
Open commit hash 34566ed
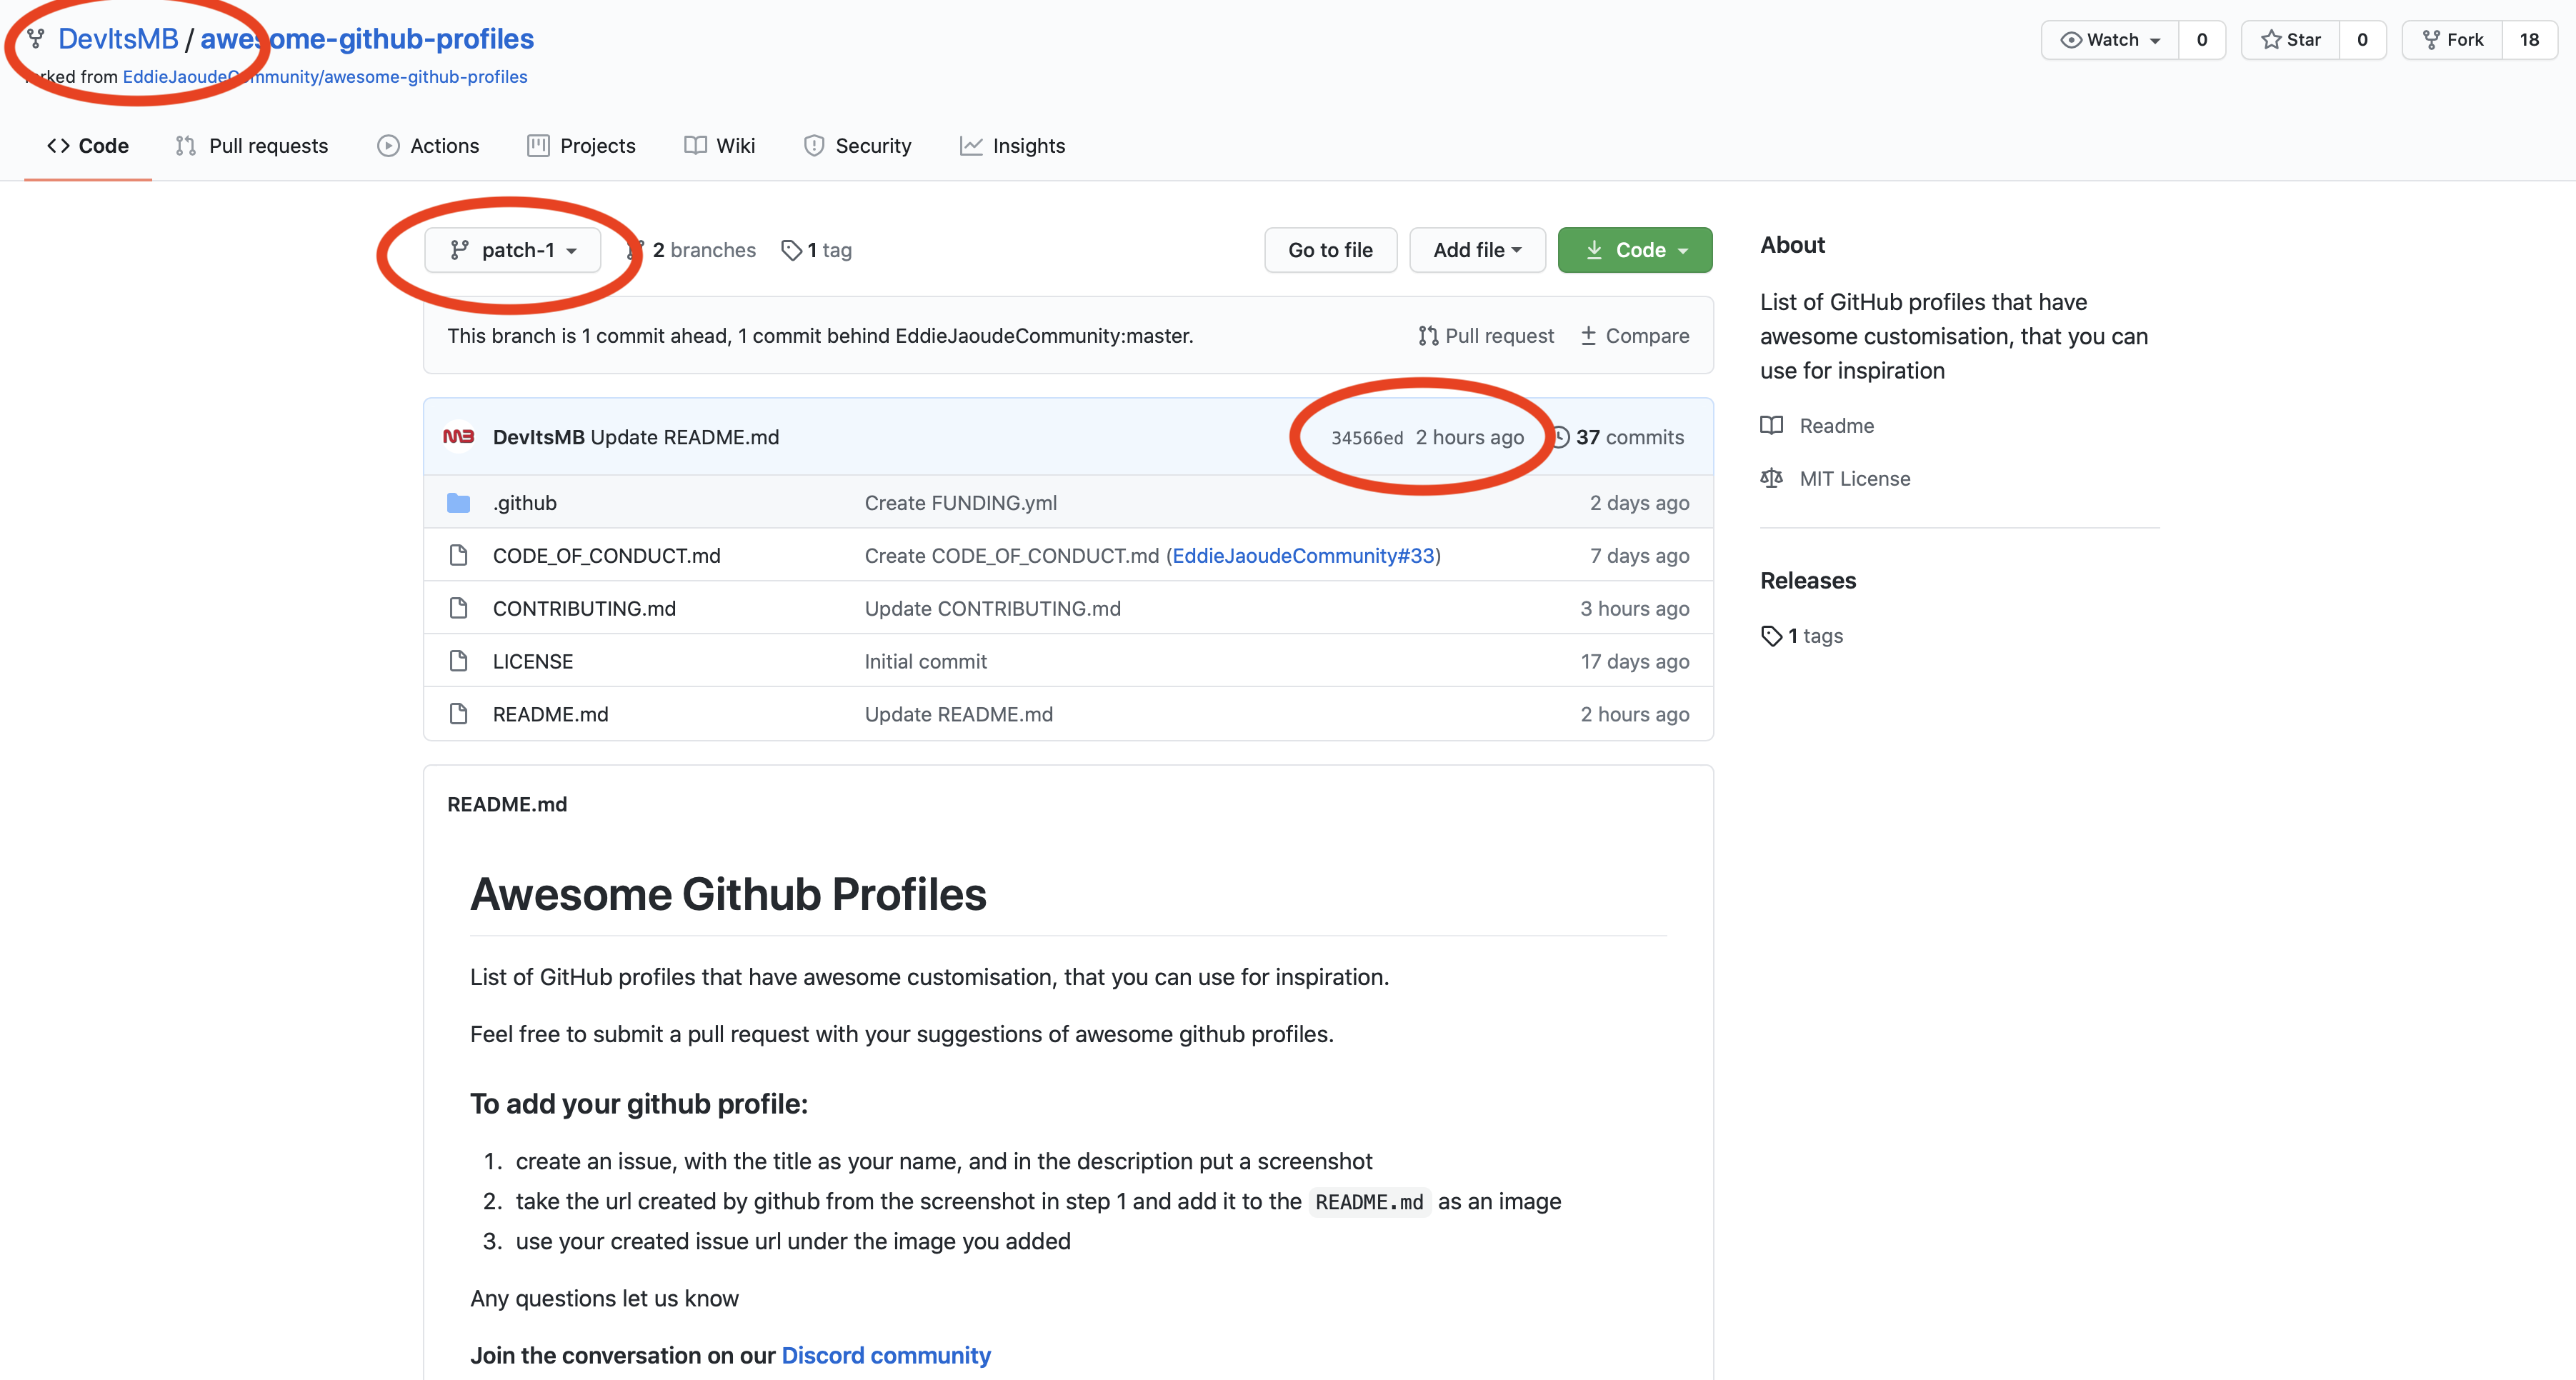click(1366, 438)
